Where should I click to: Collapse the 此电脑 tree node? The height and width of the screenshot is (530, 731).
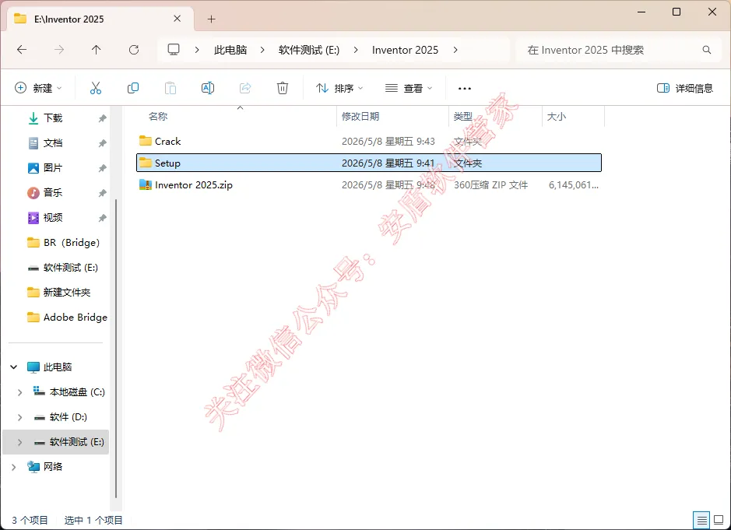click(14, 367)
